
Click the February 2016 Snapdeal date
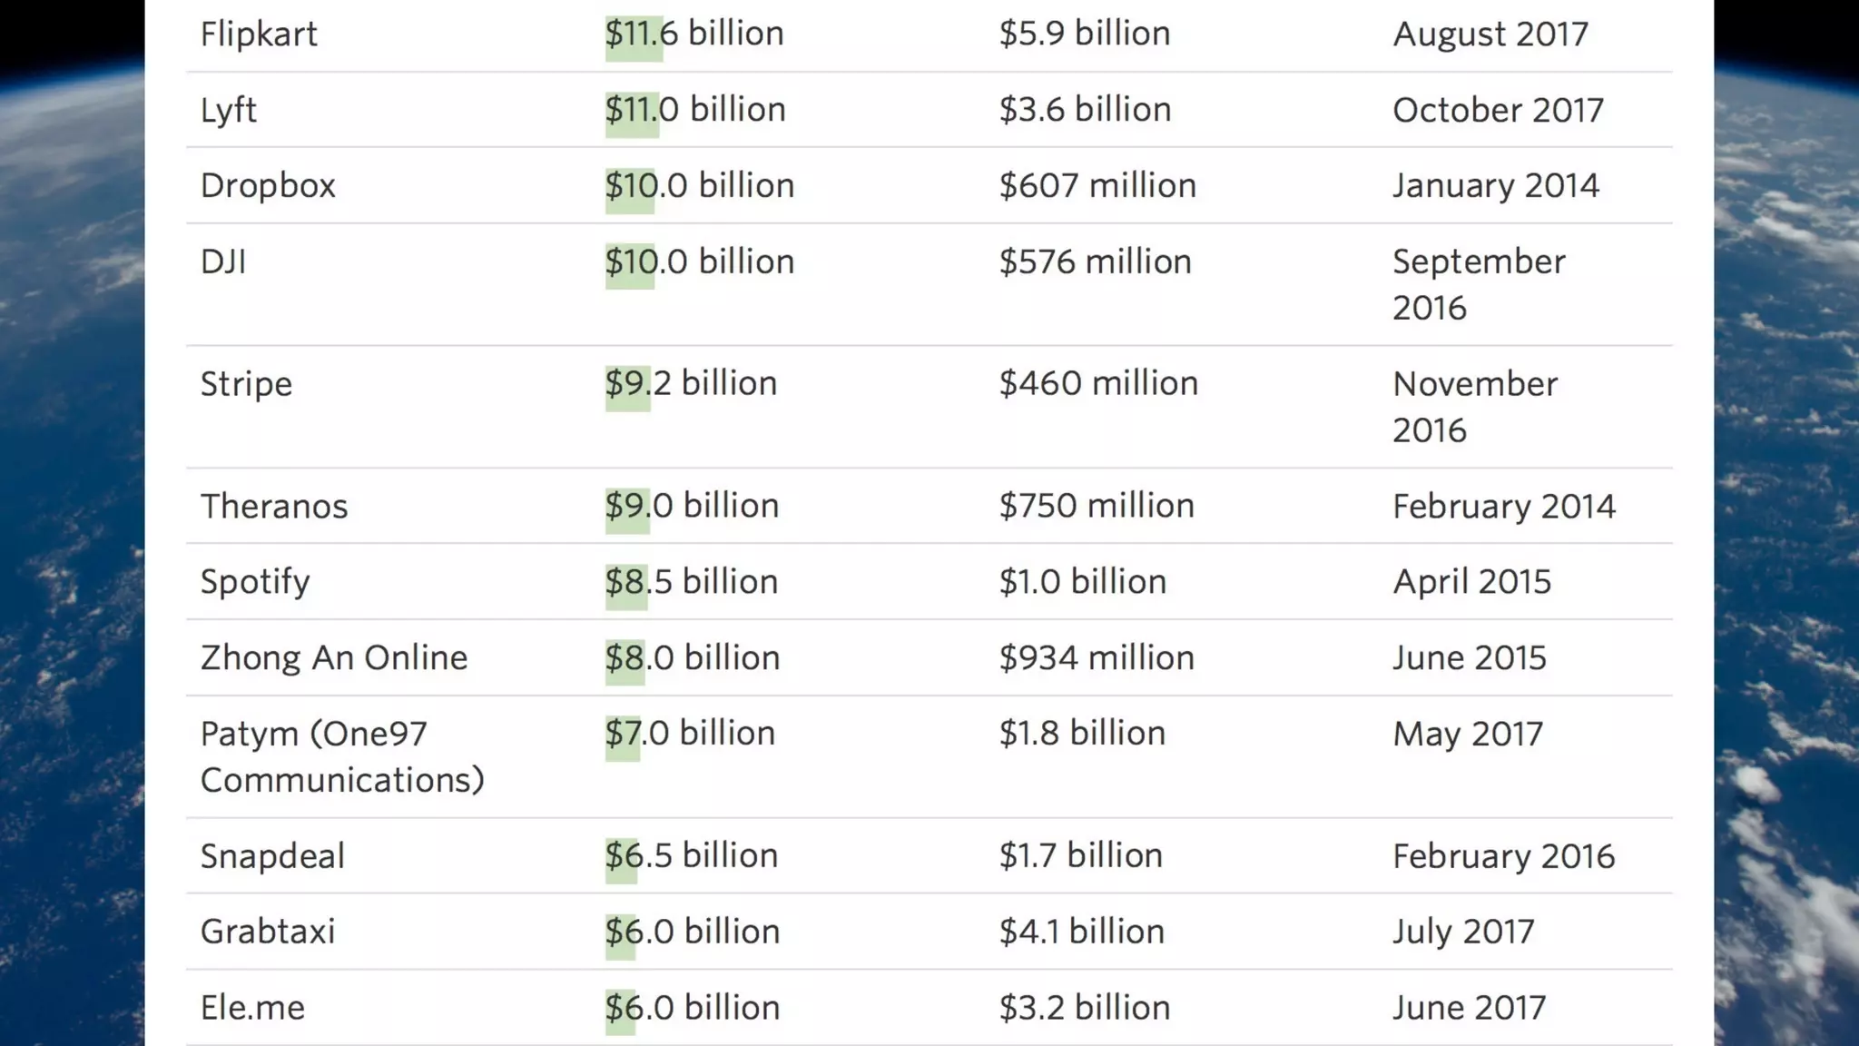click(1503, 856)
